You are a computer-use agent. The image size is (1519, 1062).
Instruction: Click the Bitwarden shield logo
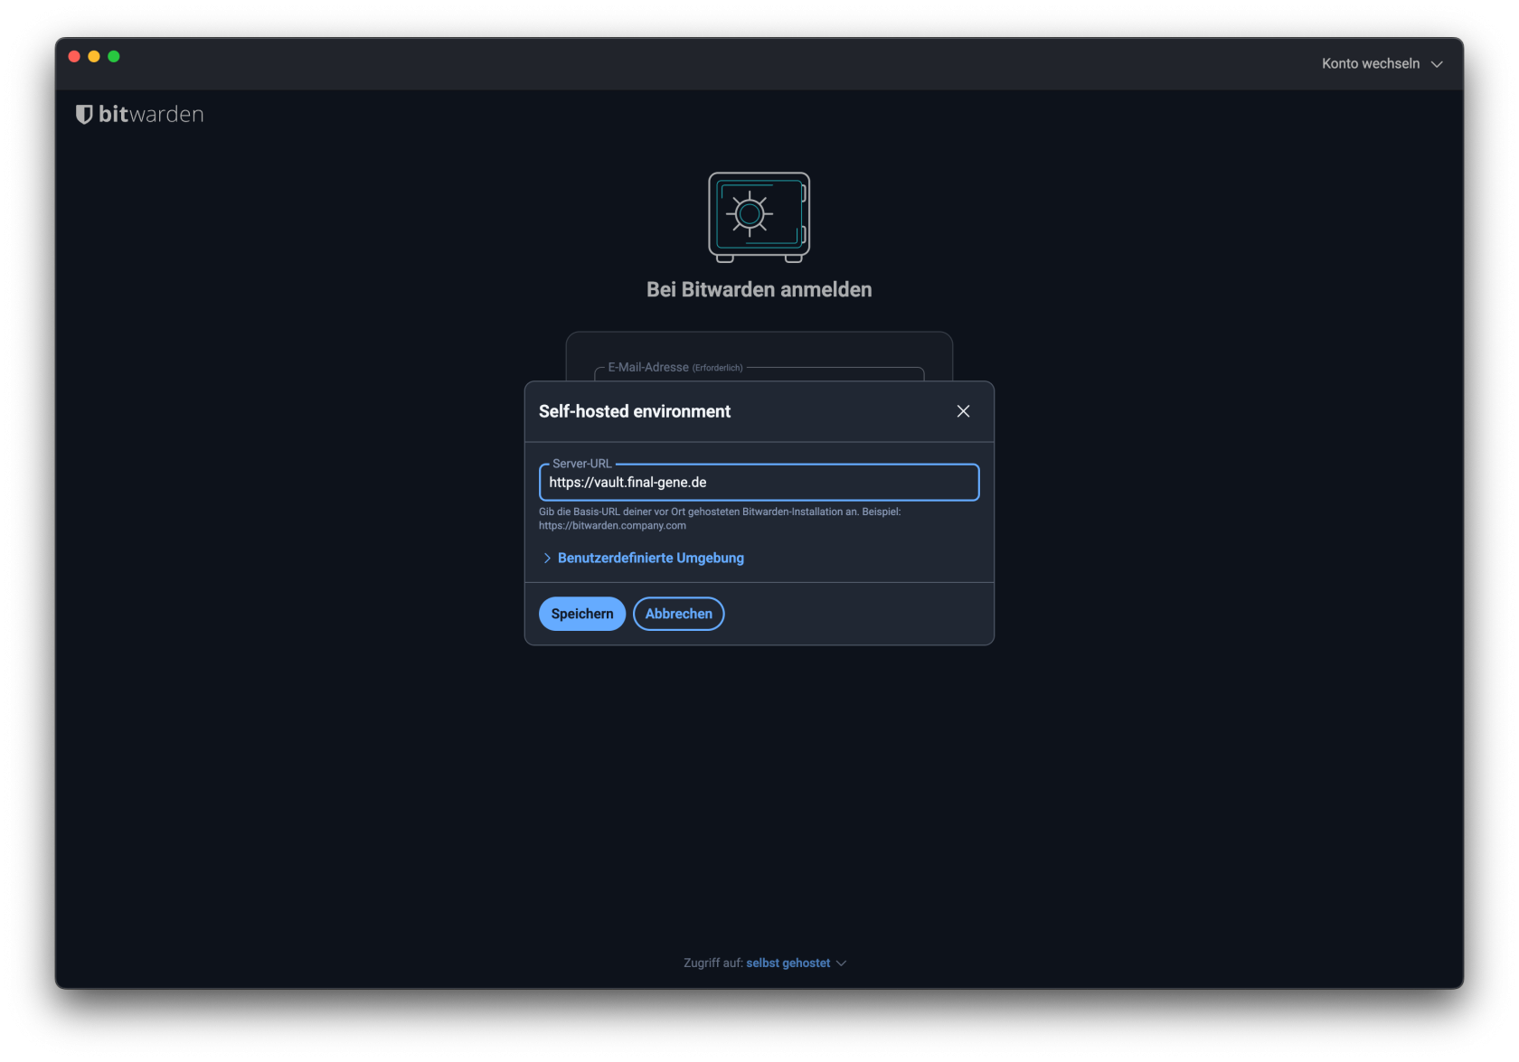point(84,114)
